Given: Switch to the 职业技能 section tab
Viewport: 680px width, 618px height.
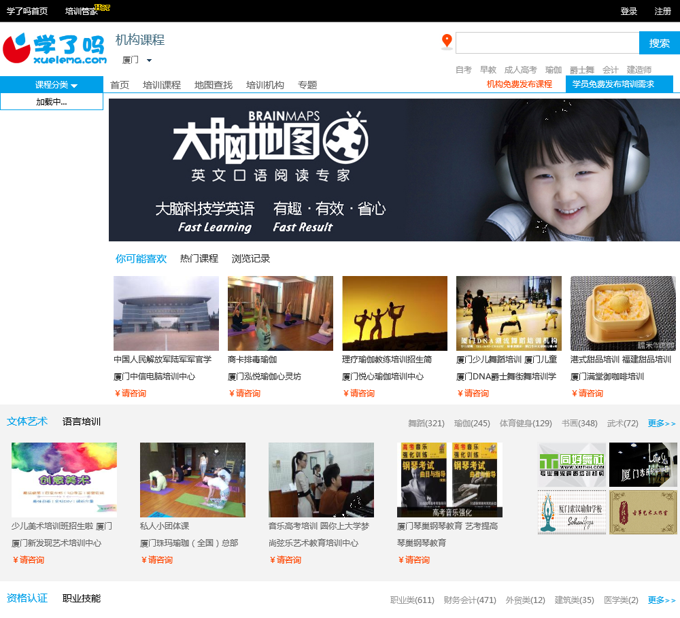Looking at the screenshot, I should point(82,598).
